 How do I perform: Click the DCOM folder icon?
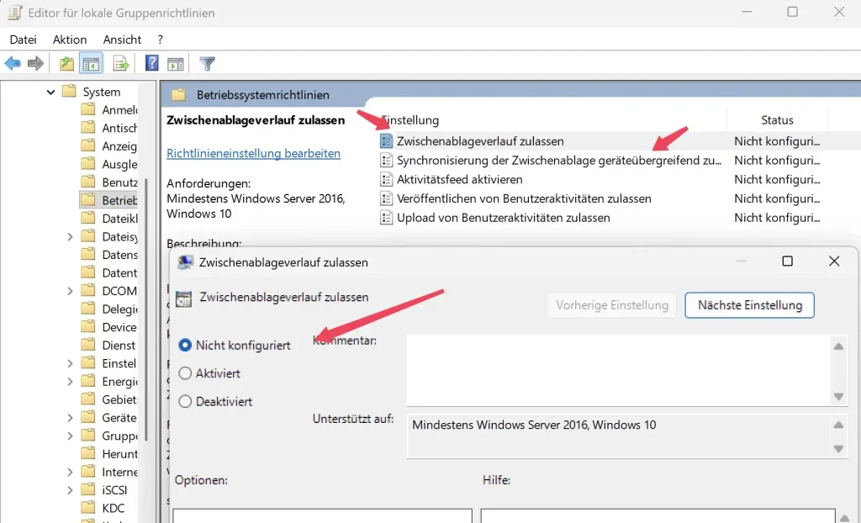coord(87,290)
